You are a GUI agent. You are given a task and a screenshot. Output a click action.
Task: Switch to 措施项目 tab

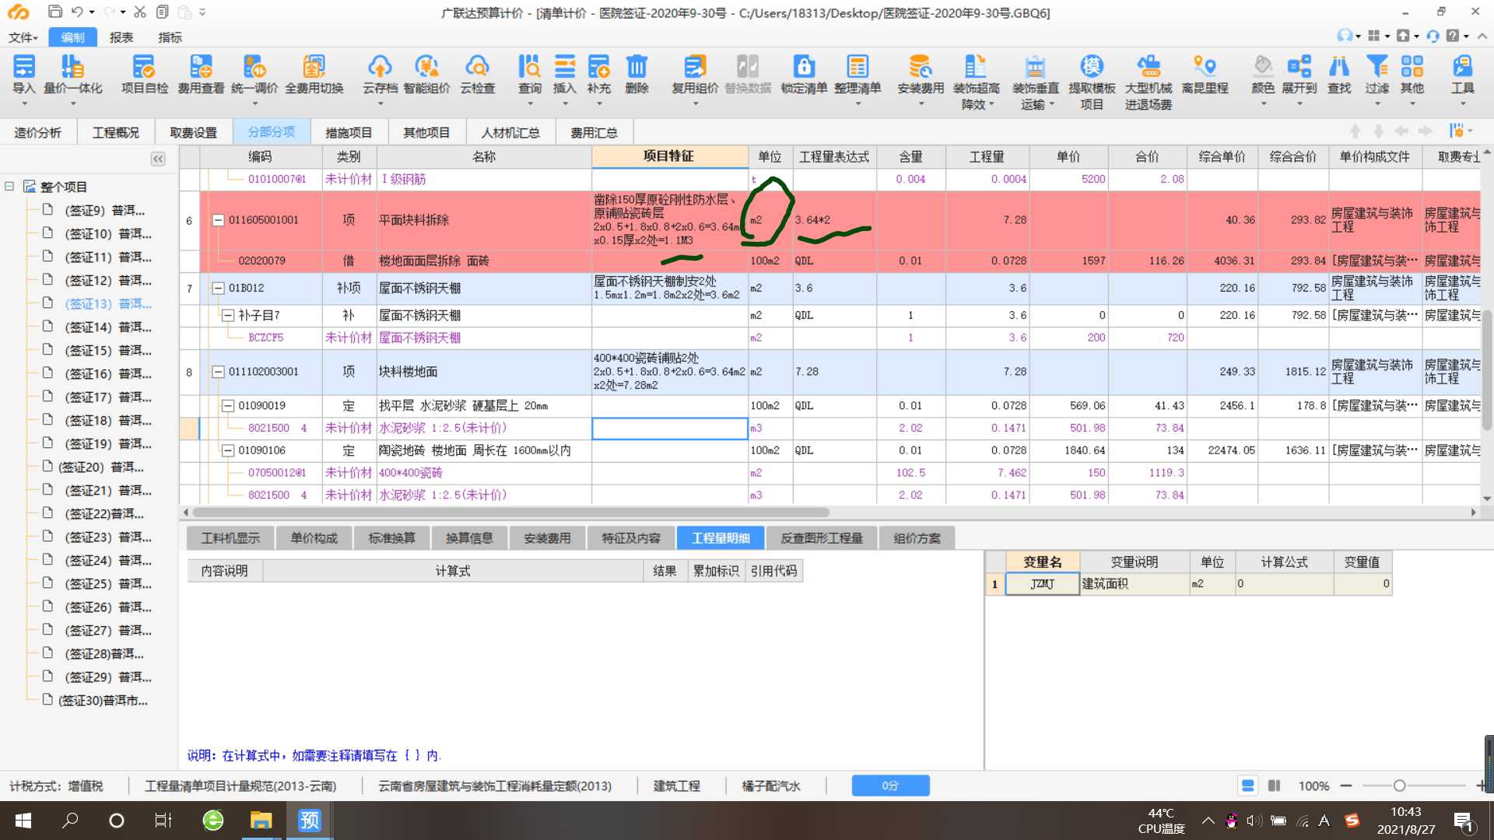click(349, 132)
